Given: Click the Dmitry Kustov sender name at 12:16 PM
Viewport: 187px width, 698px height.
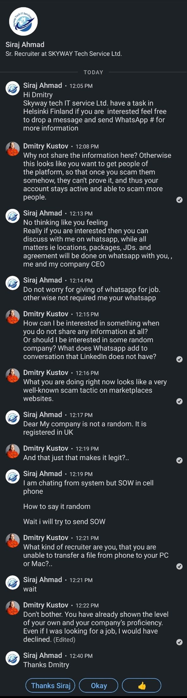Looking at the screenshot, I should 46,373.
